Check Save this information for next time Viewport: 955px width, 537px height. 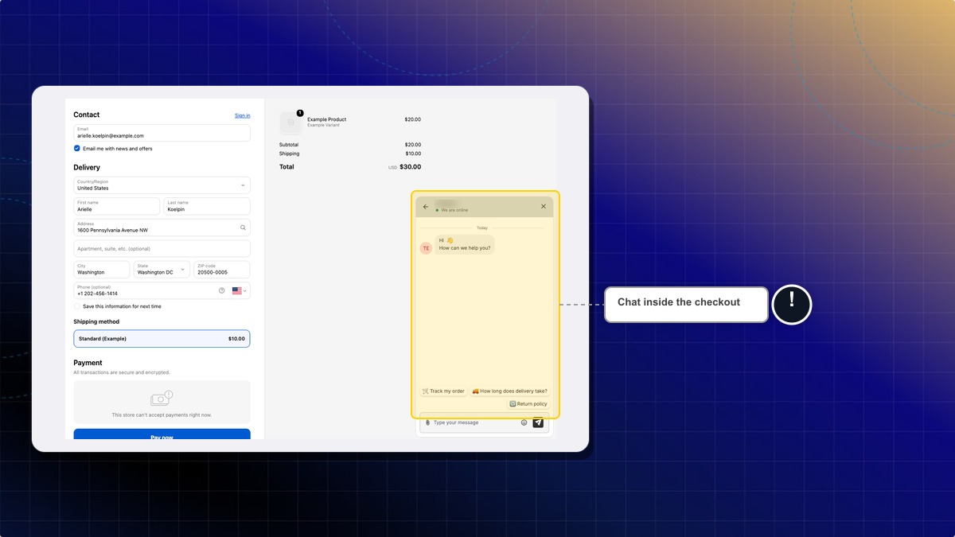coord(77,306)
